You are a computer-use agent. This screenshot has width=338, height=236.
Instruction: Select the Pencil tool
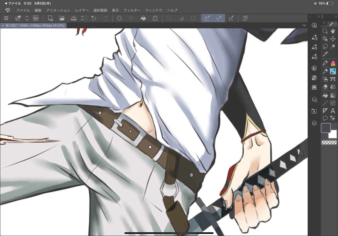[x=325, y=71]
